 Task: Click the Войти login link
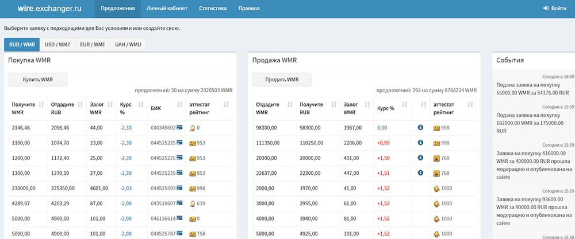pyautogui.click(x=554, y=9)
